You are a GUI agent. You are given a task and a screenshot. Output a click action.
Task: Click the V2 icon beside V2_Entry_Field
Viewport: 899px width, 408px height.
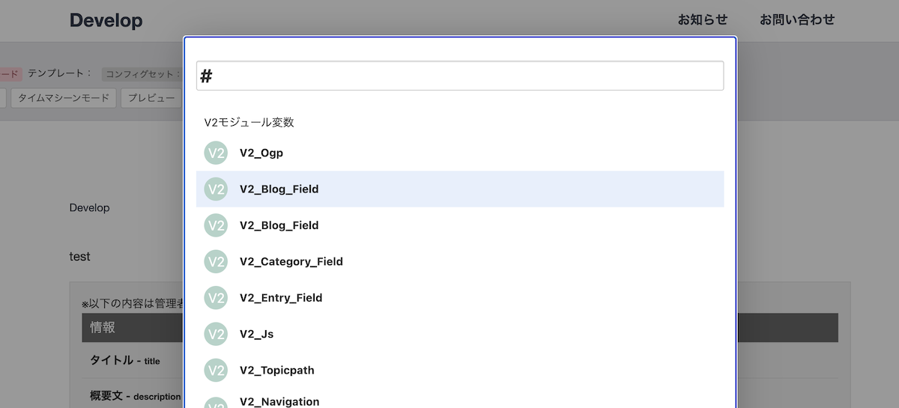click(216, 297)
